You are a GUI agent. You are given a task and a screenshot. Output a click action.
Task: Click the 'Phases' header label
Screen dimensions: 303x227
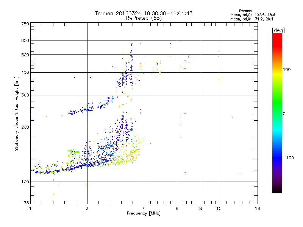pos(245,11)
